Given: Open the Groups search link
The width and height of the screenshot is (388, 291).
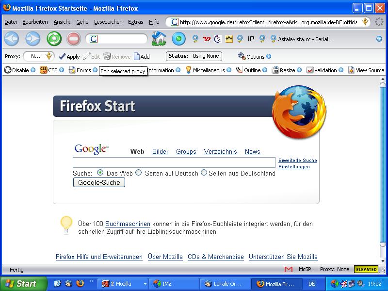Looking at the screenshot, I should click(186, 151).
